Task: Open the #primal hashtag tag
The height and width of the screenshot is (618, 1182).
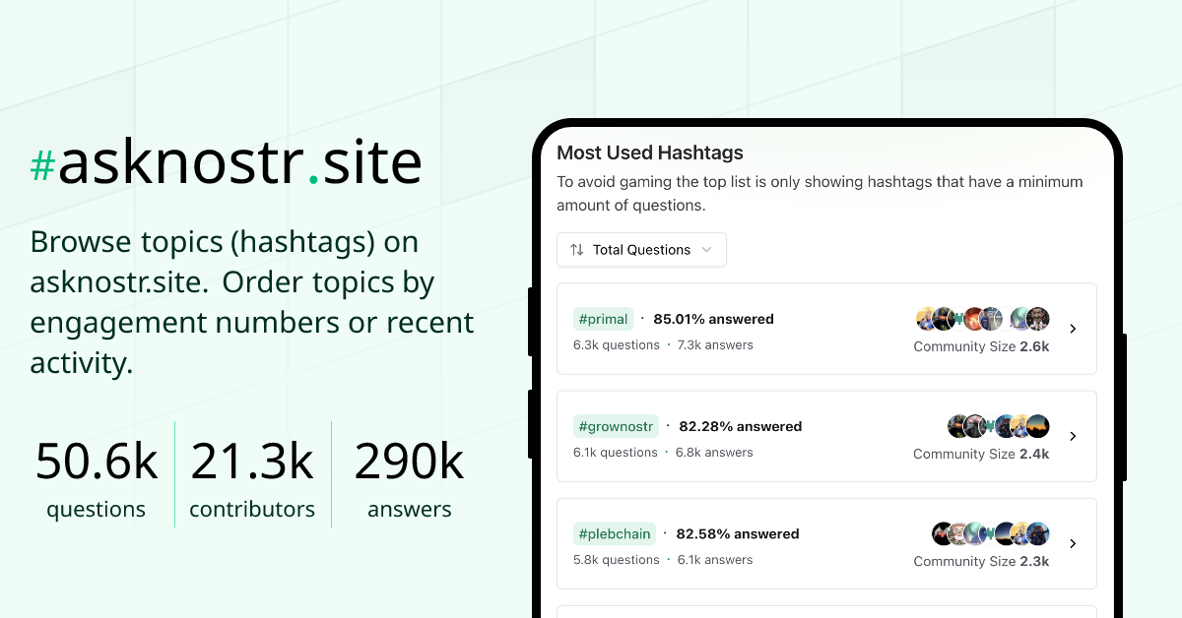Action: tap(603, 319)
